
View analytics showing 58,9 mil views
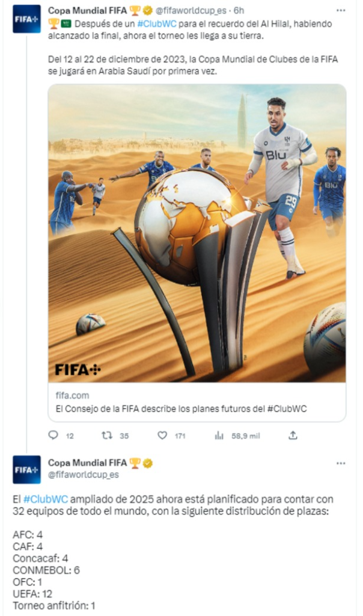[x=219, y=436]
